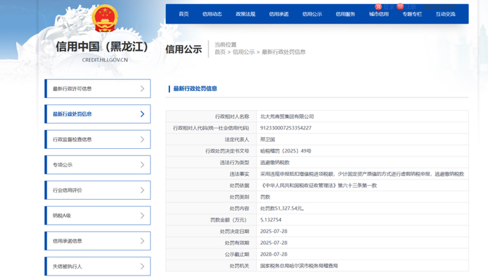Open the 信用公示 navigation item
The image size is (488, 279).
[312, 14]
